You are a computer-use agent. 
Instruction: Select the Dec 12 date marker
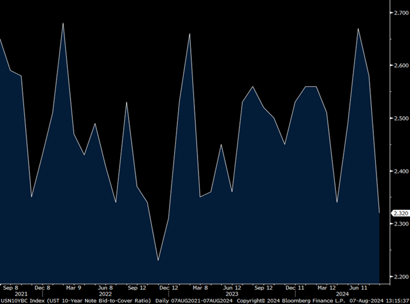pos(169,288)
